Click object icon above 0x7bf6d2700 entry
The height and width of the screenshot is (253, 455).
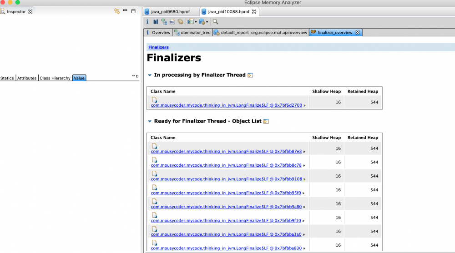[154, 99]
